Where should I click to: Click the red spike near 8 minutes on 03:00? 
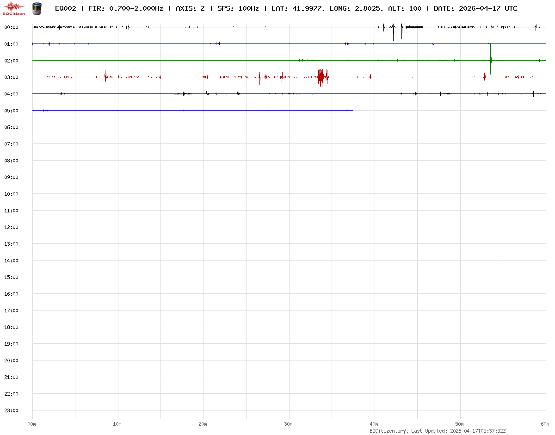coord(105,76)
